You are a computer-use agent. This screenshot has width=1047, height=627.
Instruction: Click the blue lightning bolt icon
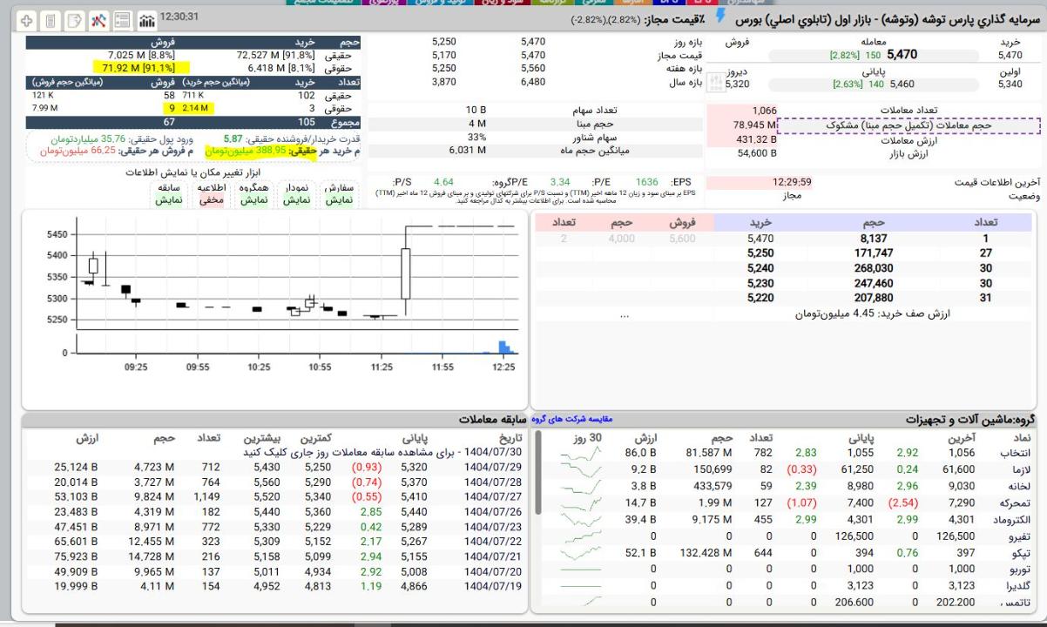720,17
